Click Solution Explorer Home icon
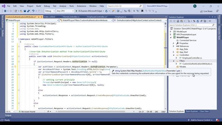Viewport: 222px width, 125px height. tap(178, 21)
